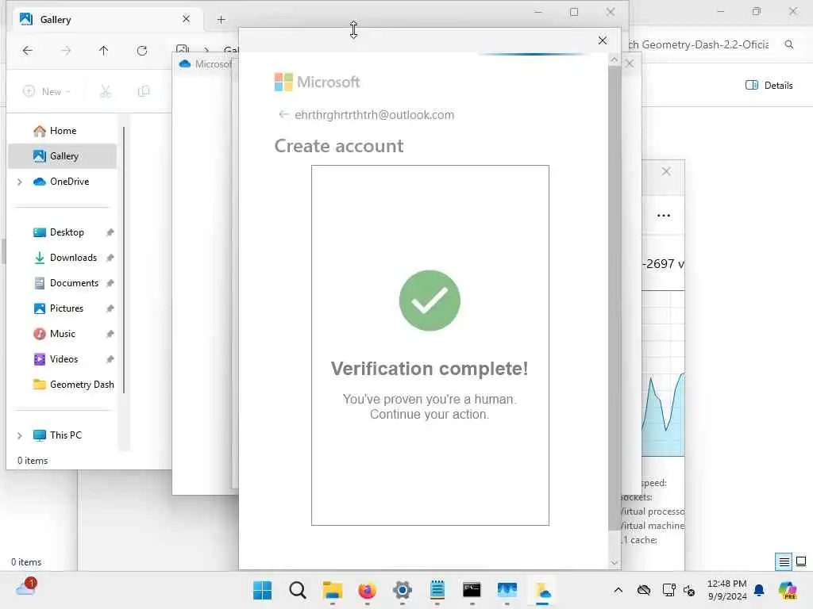Go back from the outlook.com email address
813x609 pixels.
(283, 114)
